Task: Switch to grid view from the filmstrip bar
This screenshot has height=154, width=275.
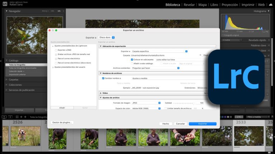Action: pyautogui.click(x=17, y=117)
